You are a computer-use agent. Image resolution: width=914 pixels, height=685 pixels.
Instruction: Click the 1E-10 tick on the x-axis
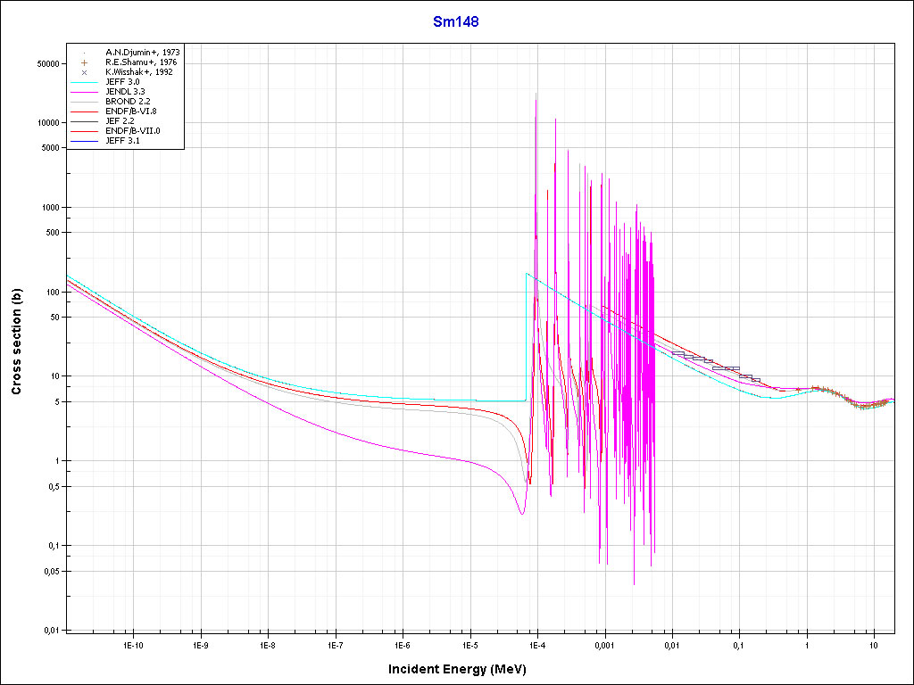pyautogui.click(x=132, y=644)
